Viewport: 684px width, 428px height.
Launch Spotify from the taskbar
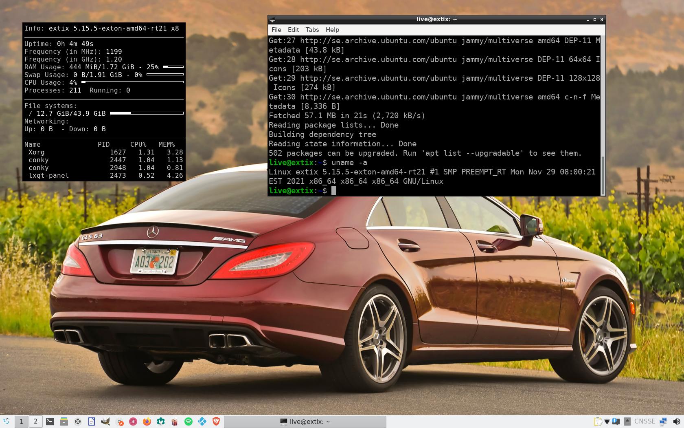189,421
